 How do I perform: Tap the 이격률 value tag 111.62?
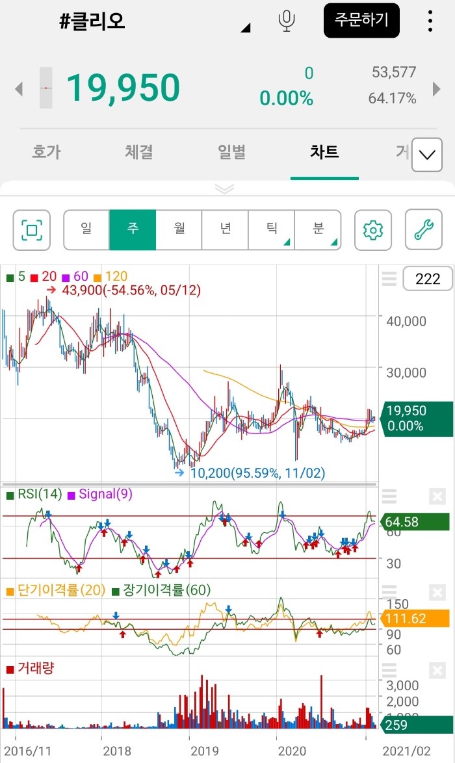[x=416, y=619]
